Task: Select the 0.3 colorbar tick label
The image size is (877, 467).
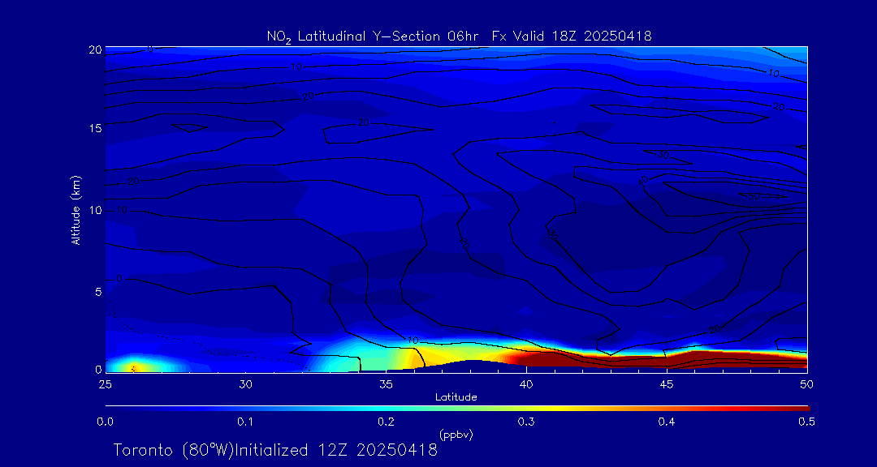Action: [x=526, y=422]
